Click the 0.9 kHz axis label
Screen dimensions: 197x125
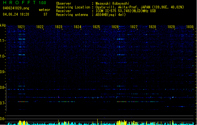pyautogui.click(x=3, y=72)
